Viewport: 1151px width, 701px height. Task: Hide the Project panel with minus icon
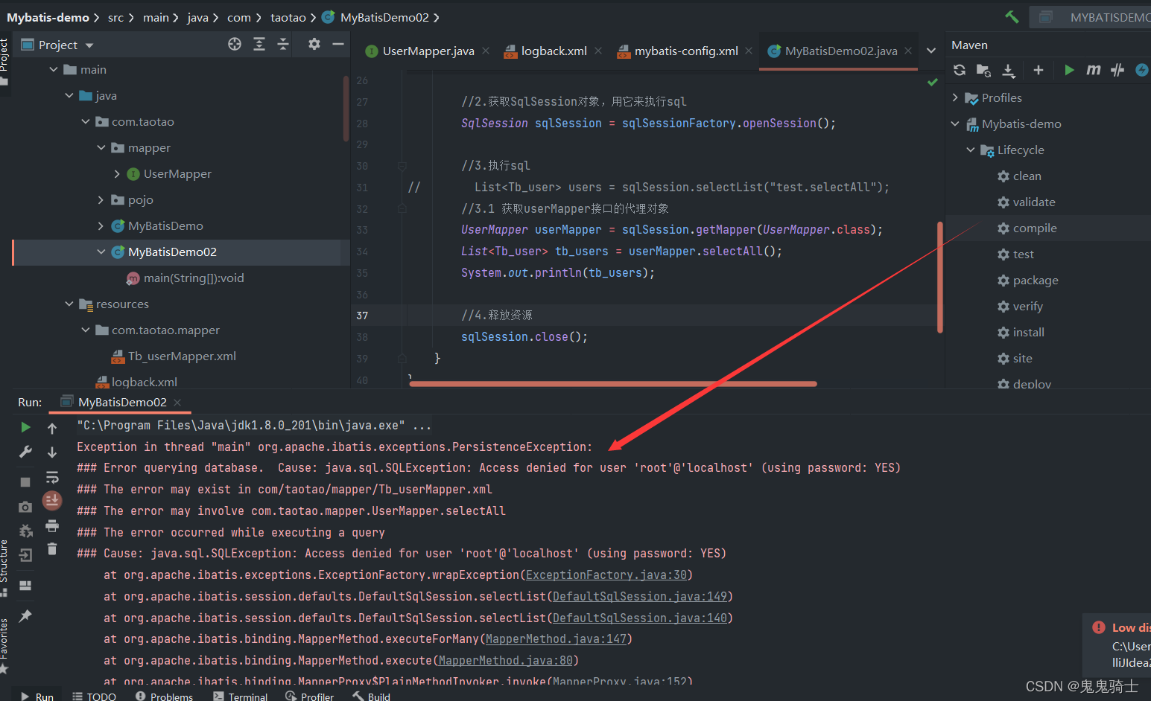338,45
